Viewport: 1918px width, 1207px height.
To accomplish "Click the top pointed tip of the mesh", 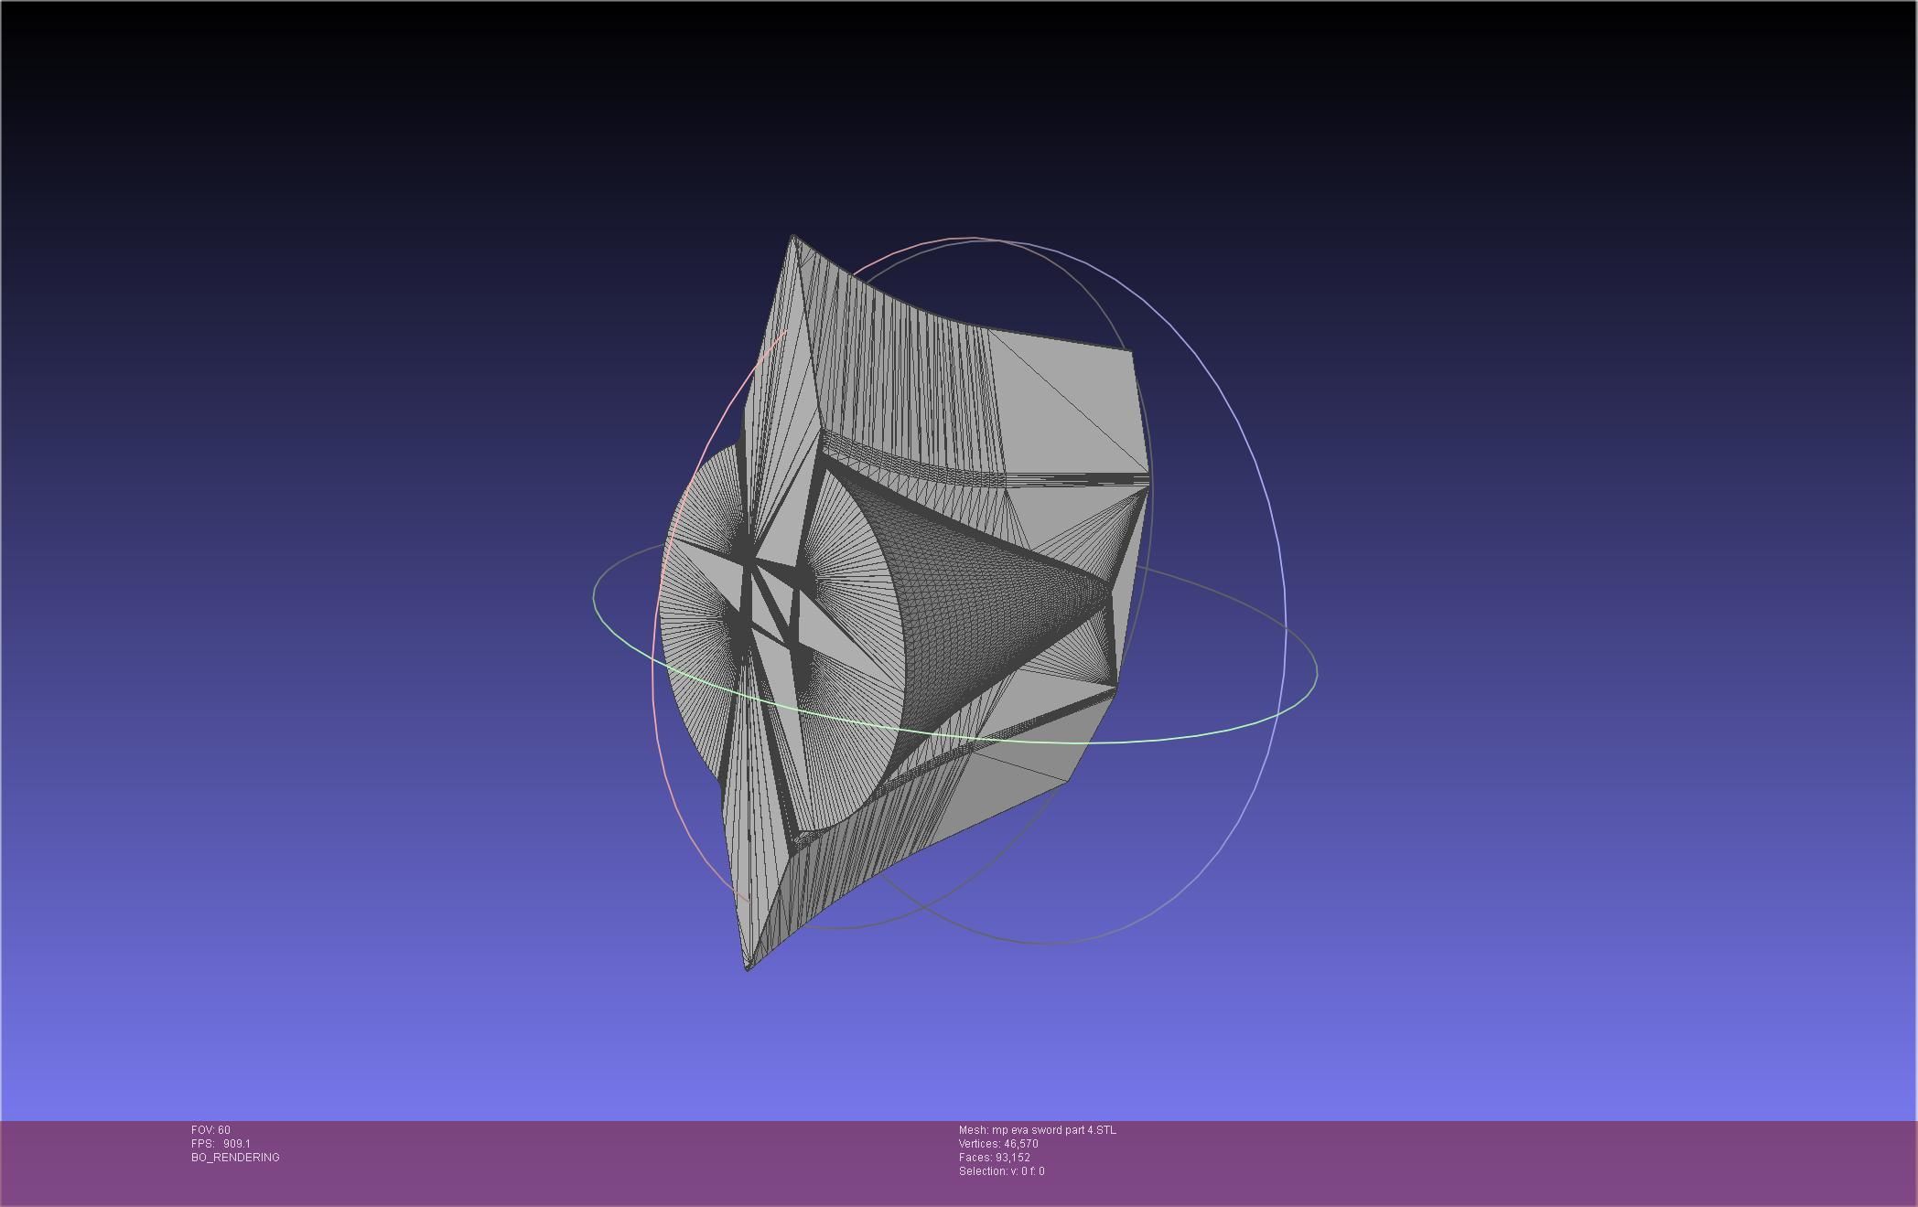I will 793,239.
